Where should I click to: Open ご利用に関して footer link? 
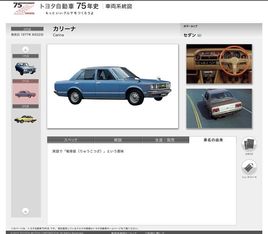pyautogui.click(x=154, y=233)
